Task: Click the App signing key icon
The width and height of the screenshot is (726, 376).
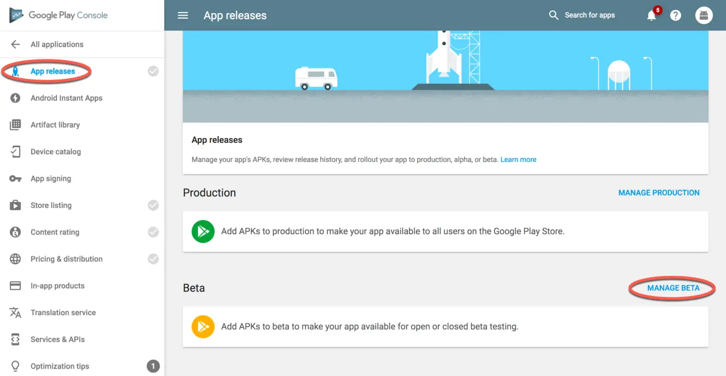Action: pos(15,178)
